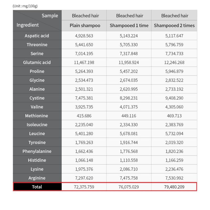The width and height of the screenshot is (210, 210).
Task: Select the Ingredient header text
Action: tap(28, 25)
